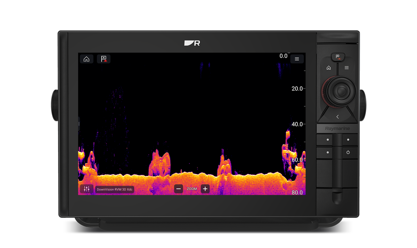Click the 20.0 depth scale value
Viewport: 417px width, 248px height.
click(x=297, y=89)
